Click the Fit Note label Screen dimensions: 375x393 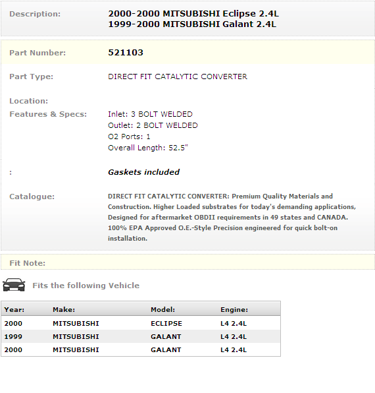[27, 263]
